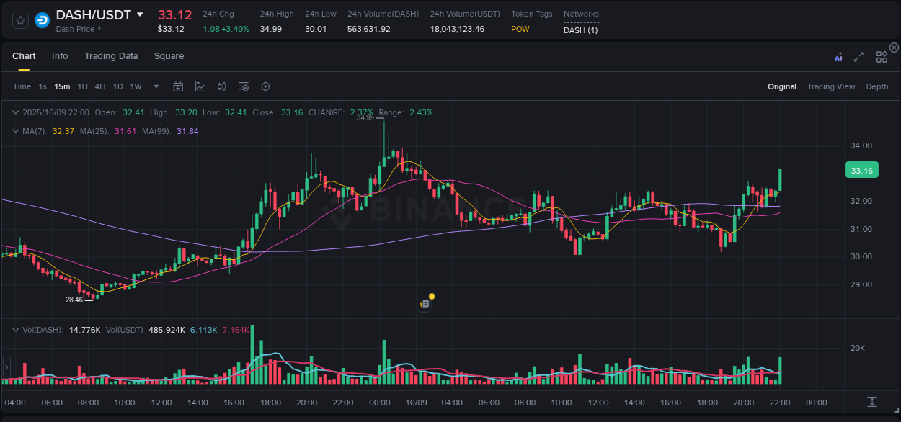The width and height of the screenshot is (901, 422).
Task: Open chart type selection icon
Action: (200, 86)
